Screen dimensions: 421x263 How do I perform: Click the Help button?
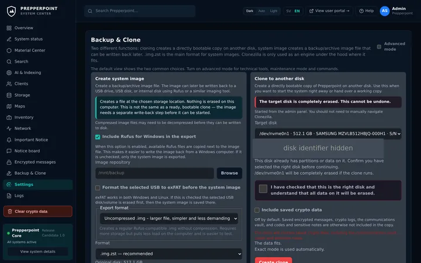tap(367, 11)
